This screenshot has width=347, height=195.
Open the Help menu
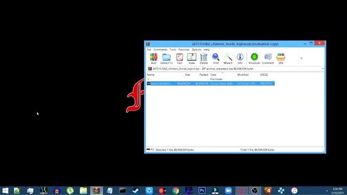[207, 49]
